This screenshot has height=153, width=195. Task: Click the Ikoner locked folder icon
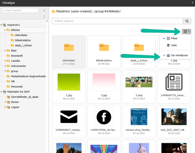pyautogui.click(x=8, y=102)
